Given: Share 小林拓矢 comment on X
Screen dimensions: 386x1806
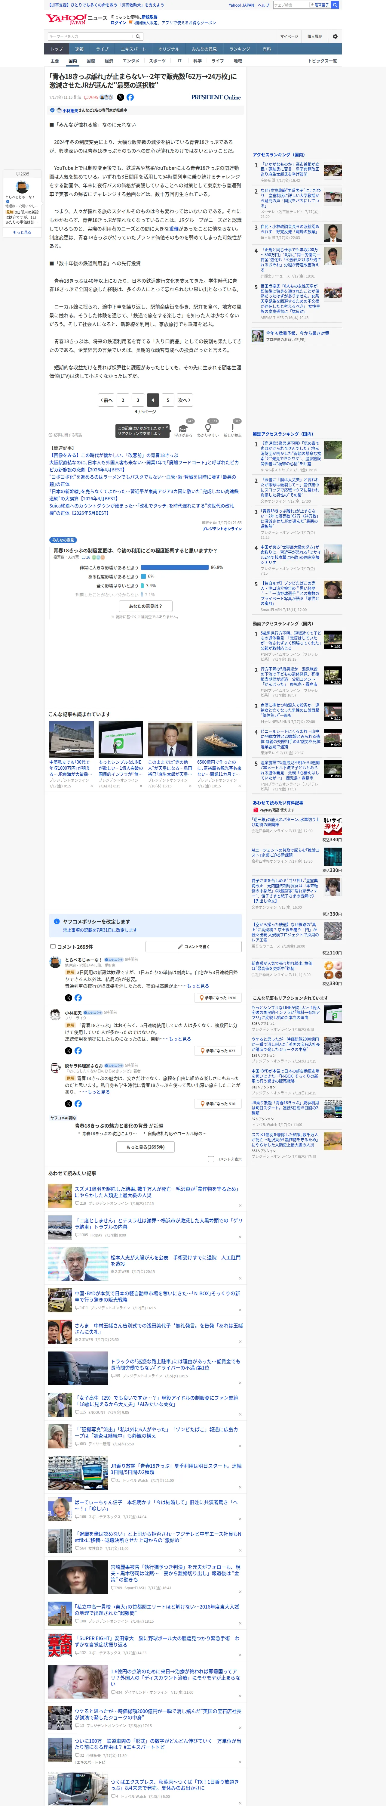Looking at the screenshot, I should (69, 1050).
